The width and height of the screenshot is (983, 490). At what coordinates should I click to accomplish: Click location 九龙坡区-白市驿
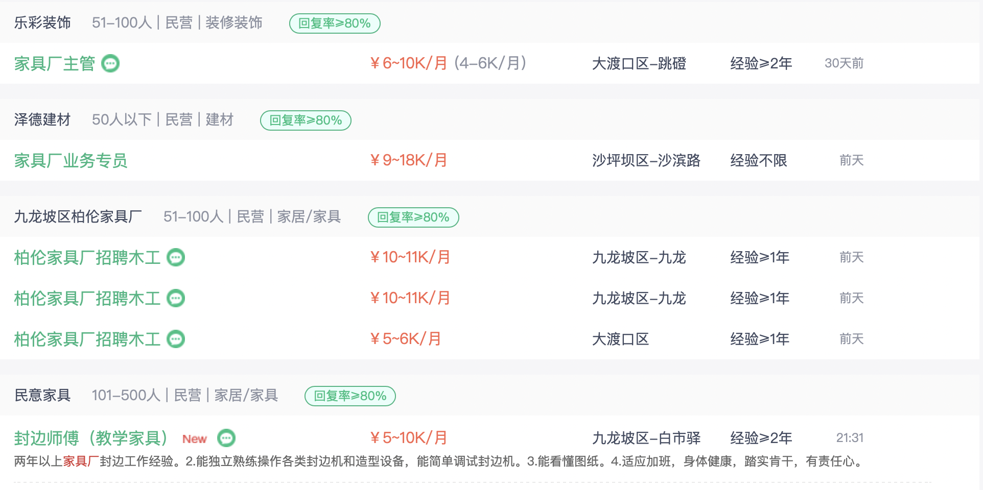tap(646, 438)
